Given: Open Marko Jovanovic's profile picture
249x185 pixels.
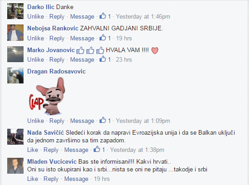Looking at the screenshot, I should coord(15,54).
